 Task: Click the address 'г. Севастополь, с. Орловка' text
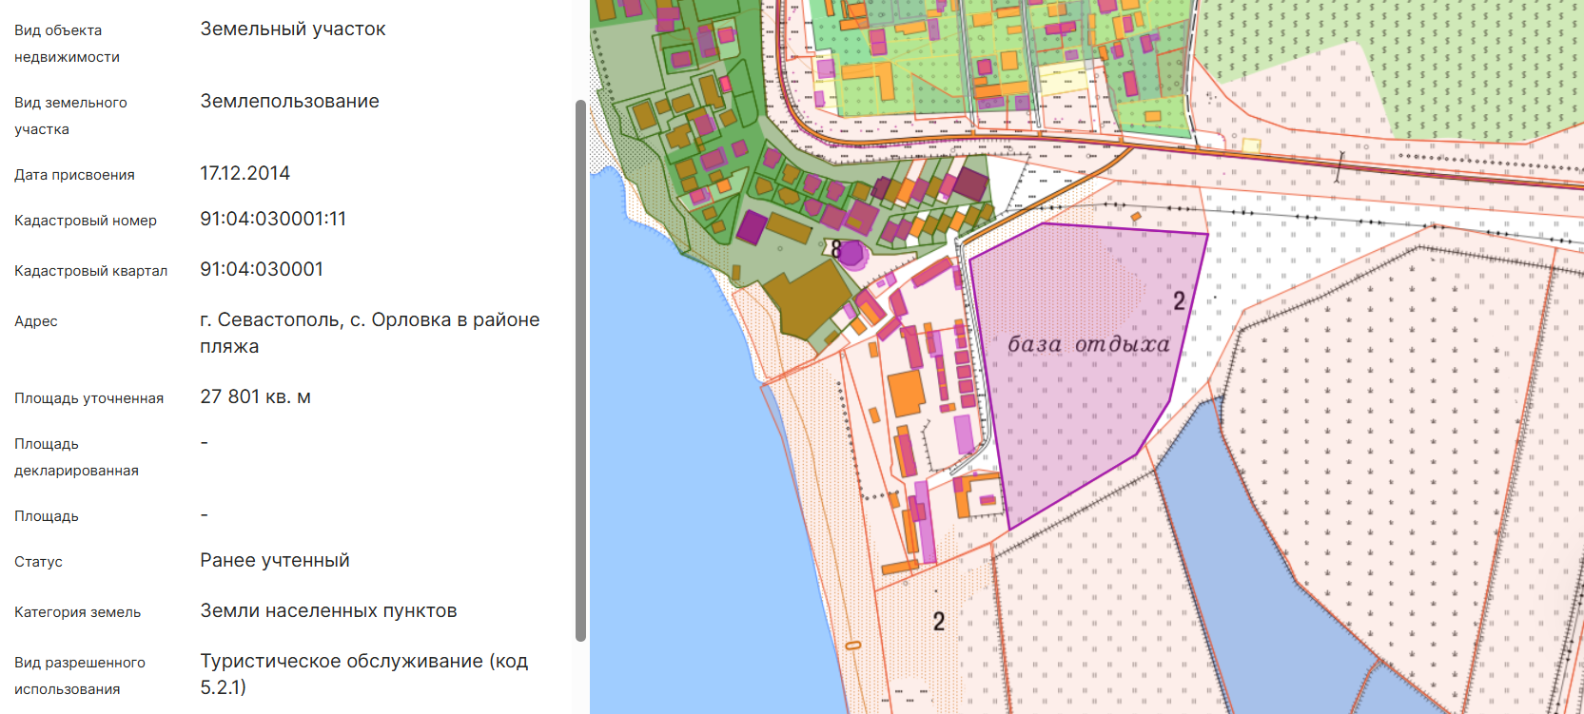click(370, 333)
